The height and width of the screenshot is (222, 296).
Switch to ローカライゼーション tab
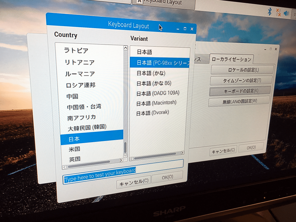coord(231,59)
